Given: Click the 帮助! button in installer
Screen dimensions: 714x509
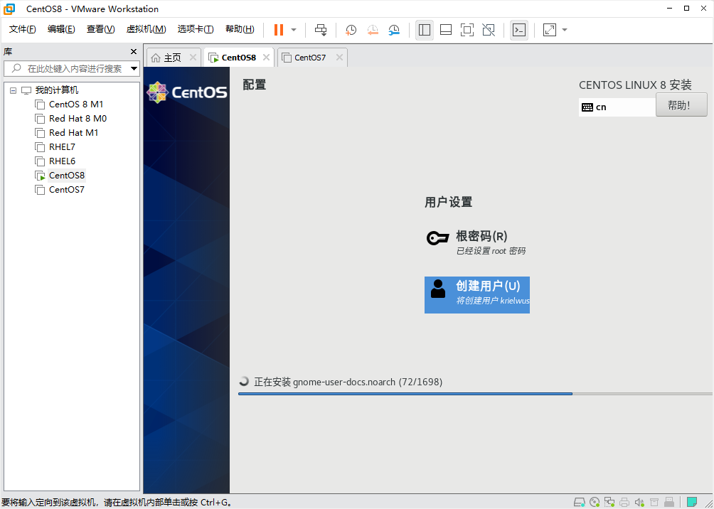Looking at the screenshot, I should click(681, 105).
